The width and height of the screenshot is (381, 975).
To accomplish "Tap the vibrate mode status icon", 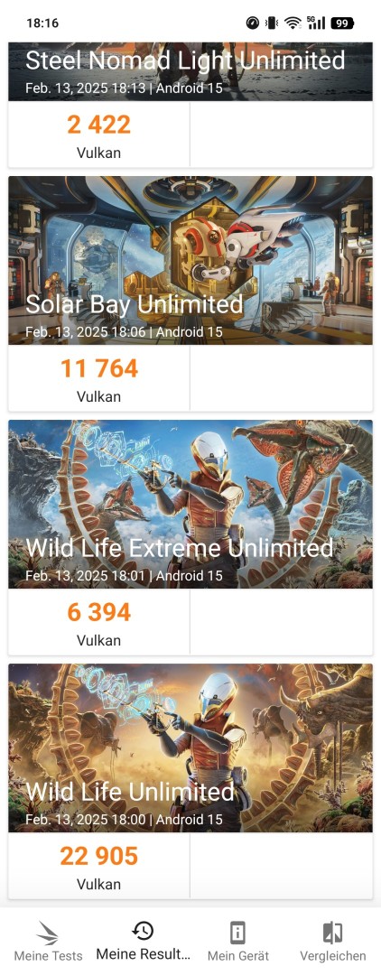I will click(272, 23).
